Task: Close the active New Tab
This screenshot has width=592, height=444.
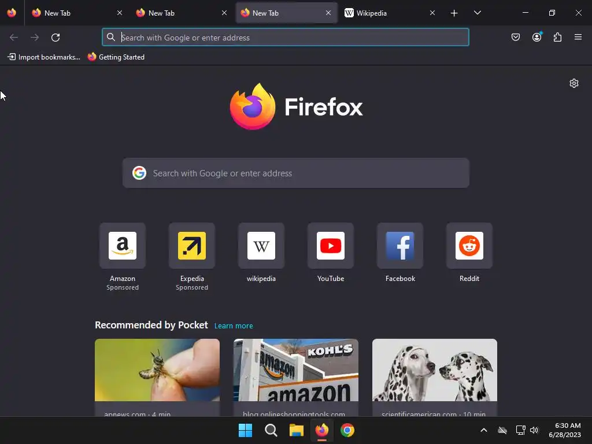Action: click(x=328, y=13)
